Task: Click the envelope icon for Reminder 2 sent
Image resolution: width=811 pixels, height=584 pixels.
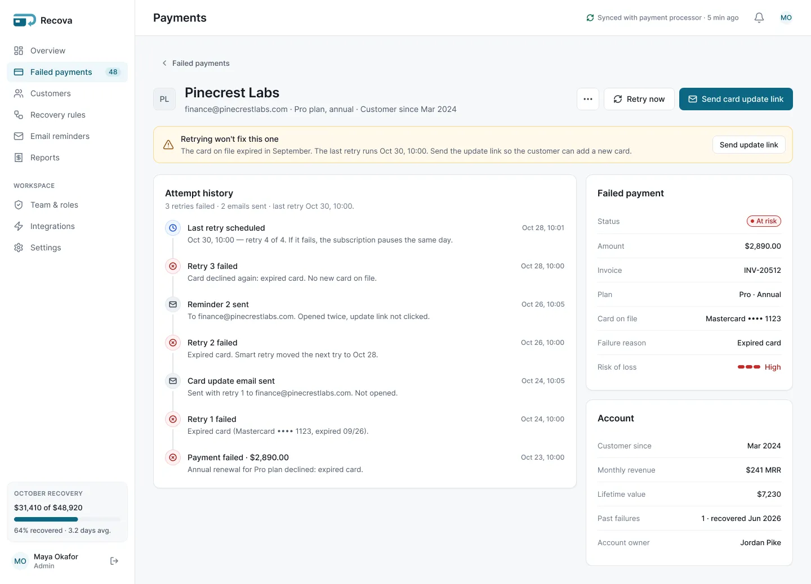Action: pyautogui.click(x=173, y=304)
